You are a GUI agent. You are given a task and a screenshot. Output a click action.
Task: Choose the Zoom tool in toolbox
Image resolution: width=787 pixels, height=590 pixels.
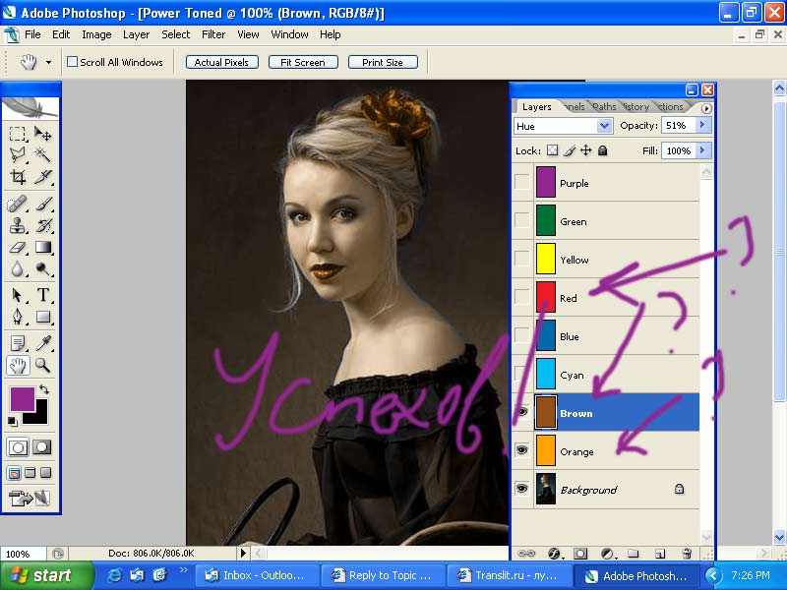pos(43,365)
